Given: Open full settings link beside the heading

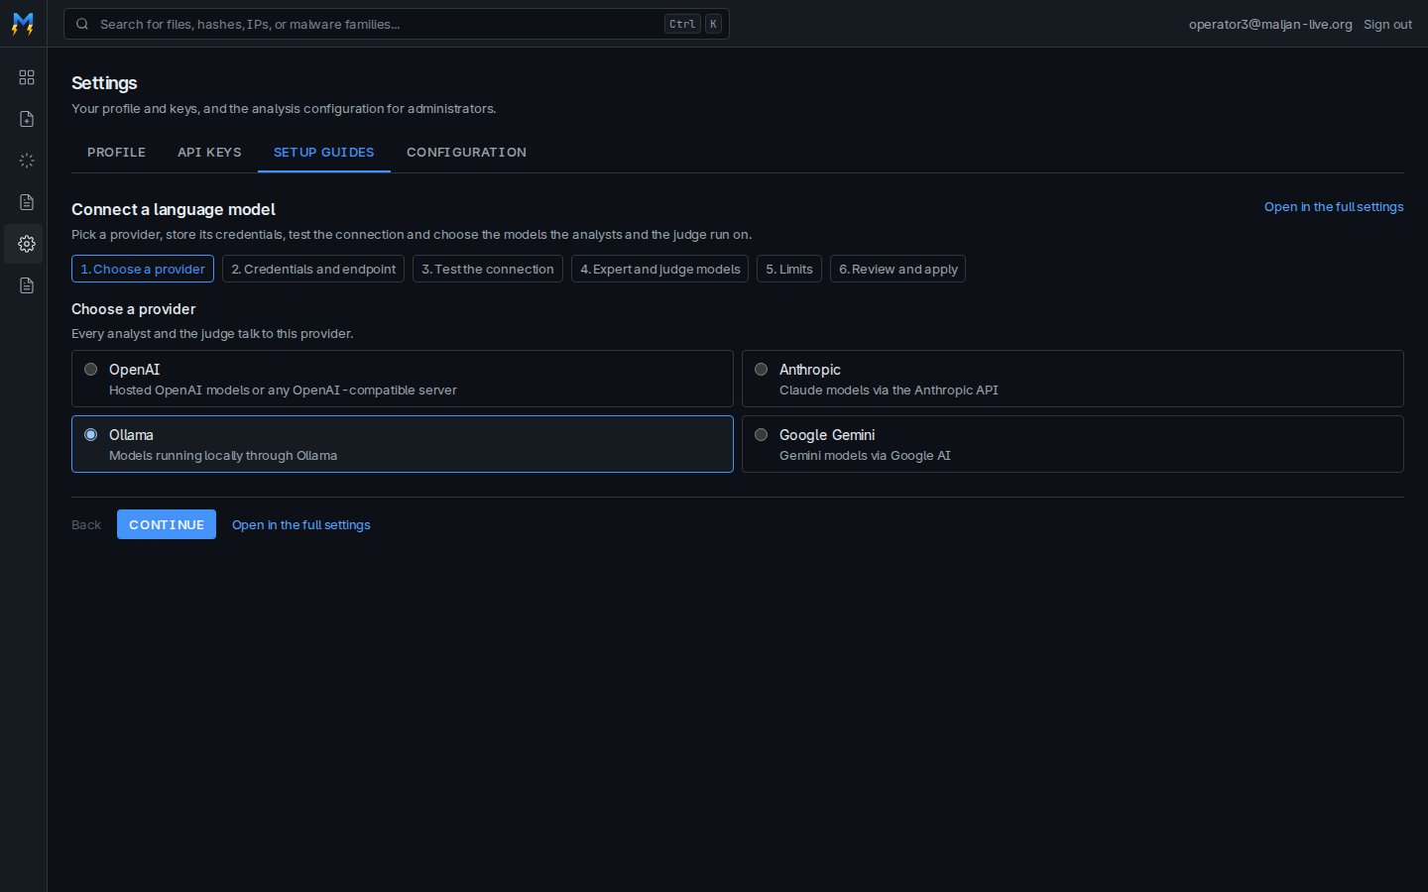Looking at the screenshot, I should coord(1334,207).
